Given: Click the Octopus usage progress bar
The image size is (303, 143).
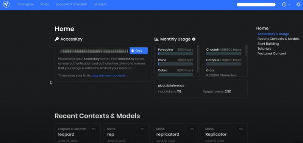Looking at the screenshot, I should [224, 64].
